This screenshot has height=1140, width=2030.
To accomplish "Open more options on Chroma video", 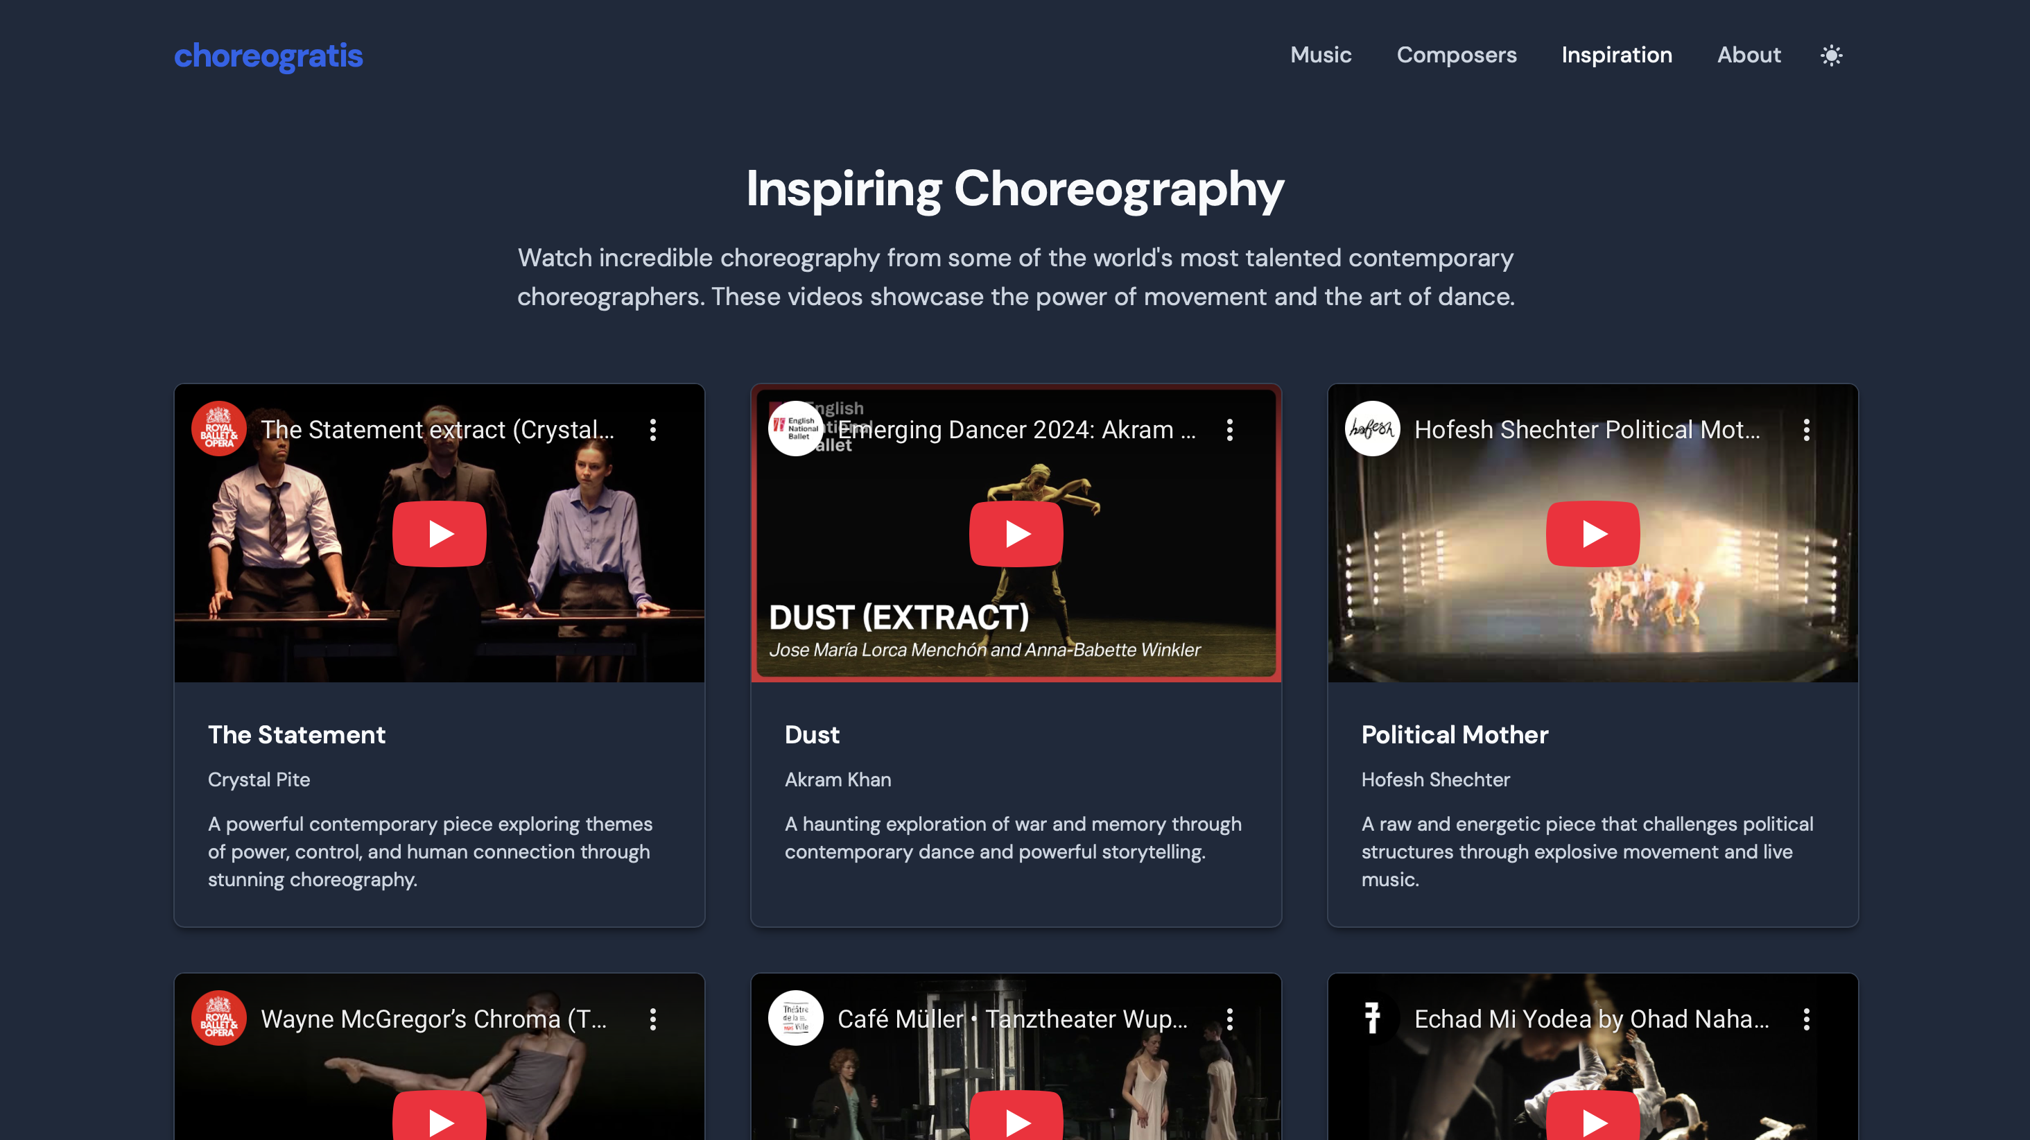I will pyautogui.click(x=652, y=1019).
